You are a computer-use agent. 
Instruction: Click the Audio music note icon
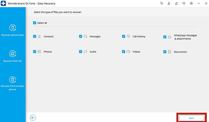pyautogui.click(x=85, y=51)
